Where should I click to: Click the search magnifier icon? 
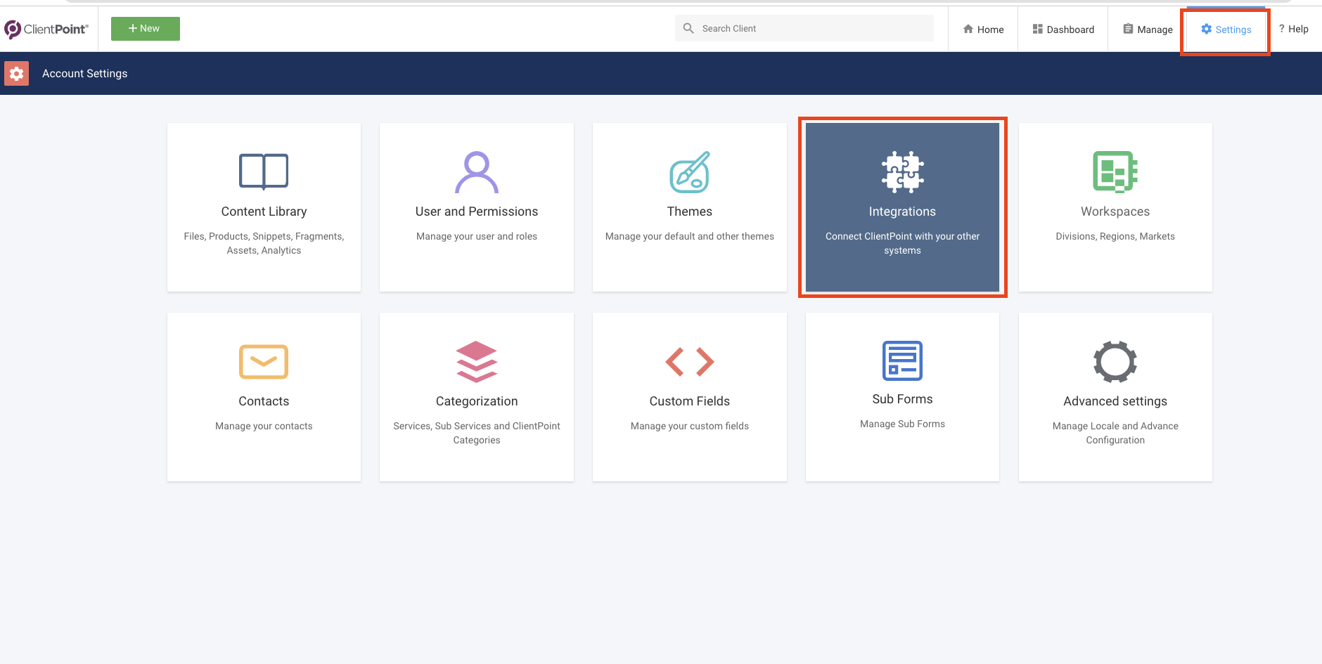(689, 28)
